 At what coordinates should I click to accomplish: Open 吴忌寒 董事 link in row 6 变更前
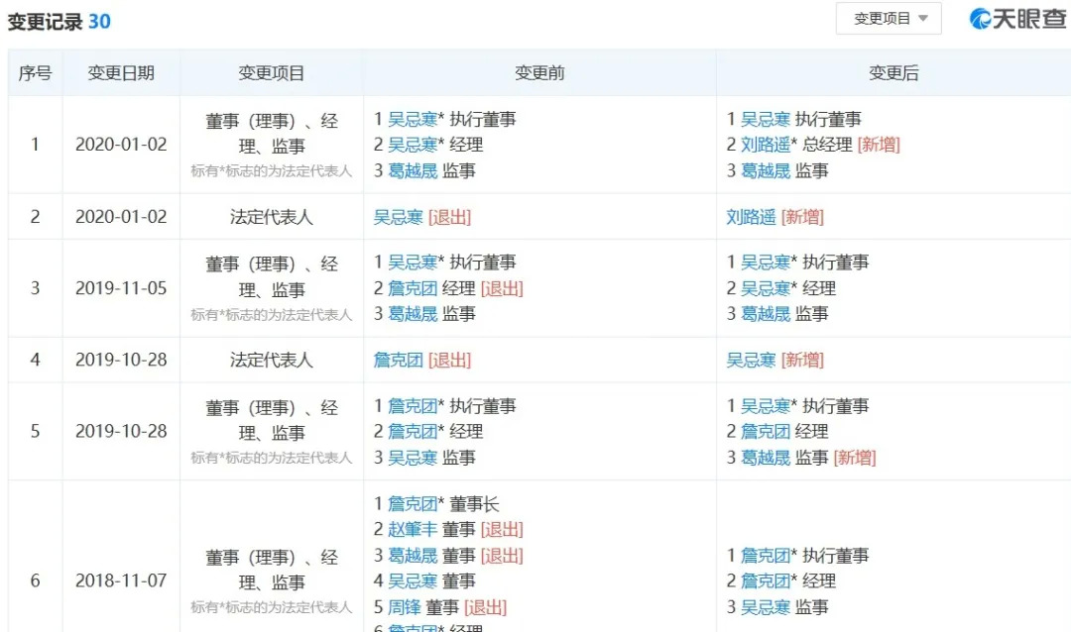coord(413,581)
